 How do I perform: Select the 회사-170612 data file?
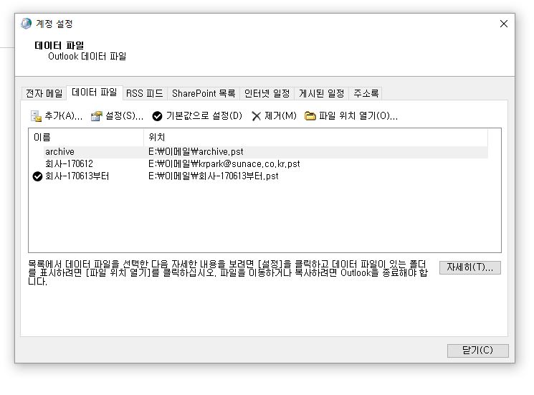69,164
